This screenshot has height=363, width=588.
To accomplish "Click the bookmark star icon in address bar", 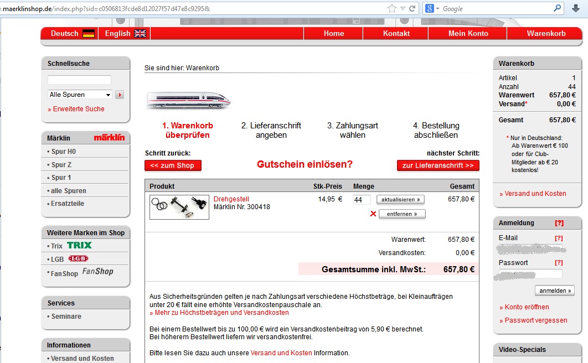I will coord(392,8).
